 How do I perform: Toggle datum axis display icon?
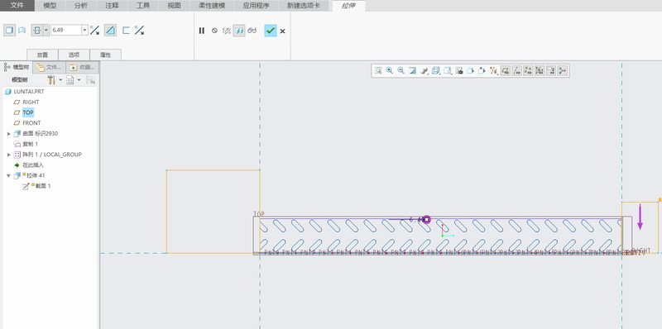[x=516, y=71]
